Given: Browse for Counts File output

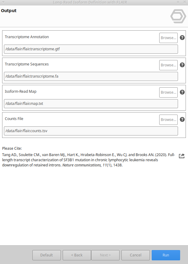Looking at the screenshot, I should pyautogui.click(x=168, y=120).
